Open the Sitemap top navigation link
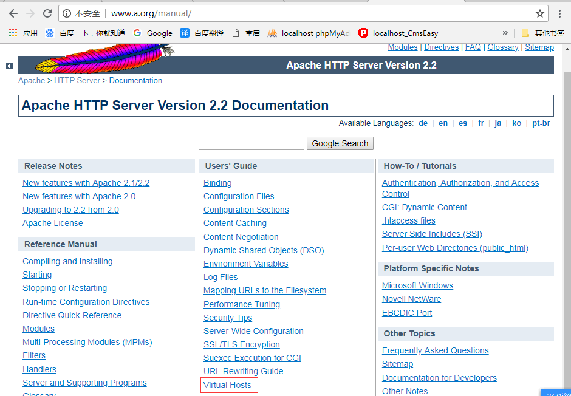Screen dimensions: 571x396 [x=539, y=47]
